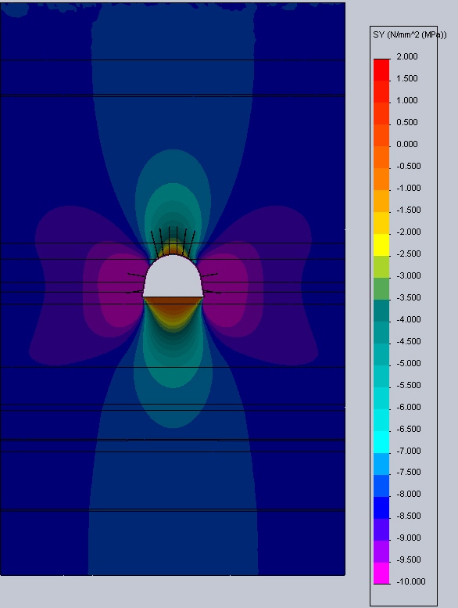
Task: Pick the -9.000 scale label
Action: (x=409, y=538)
